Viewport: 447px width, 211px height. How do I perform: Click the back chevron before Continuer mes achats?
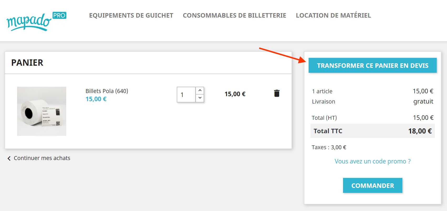click(9, 158)
